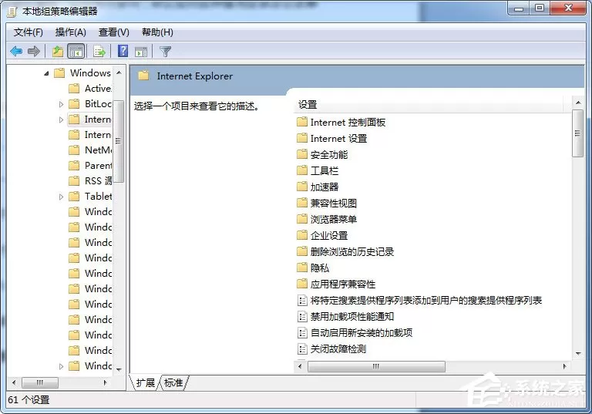
Task: Click tree pane scroll-down arrow
Action: [x=119, y=370]
